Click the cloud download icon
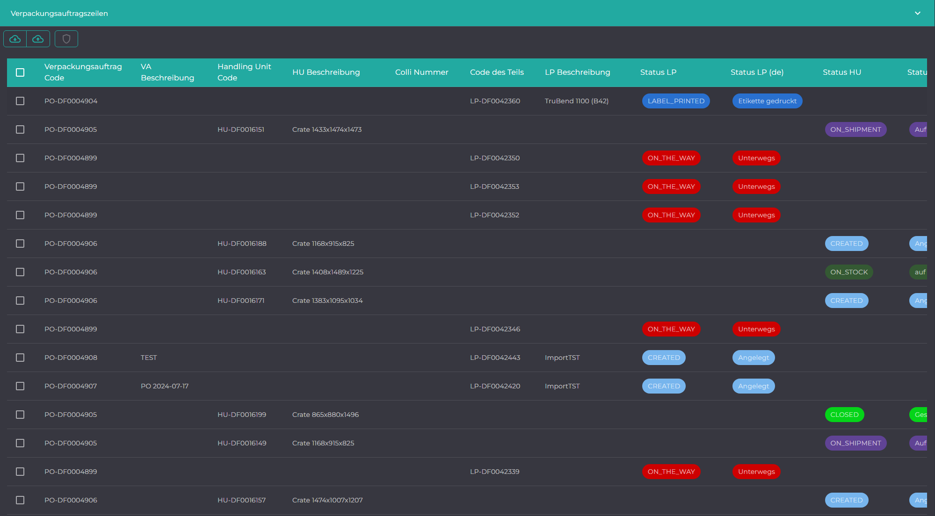This screenshot has height=516, width=935. pyautogui.click(x=15, y=39)
